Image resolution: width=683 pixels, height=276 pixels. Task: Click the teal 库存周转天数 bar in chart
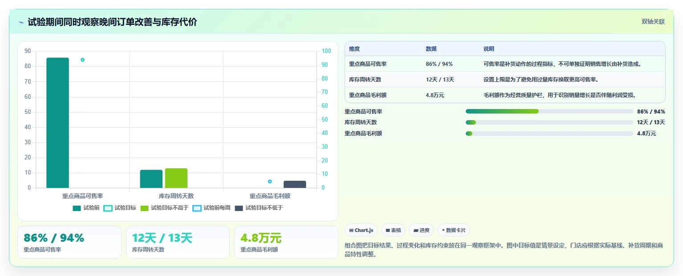pos(151,179)
